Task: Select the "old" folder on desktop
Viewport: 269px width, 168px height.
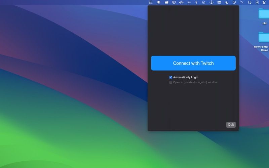Action: point(264,16)
